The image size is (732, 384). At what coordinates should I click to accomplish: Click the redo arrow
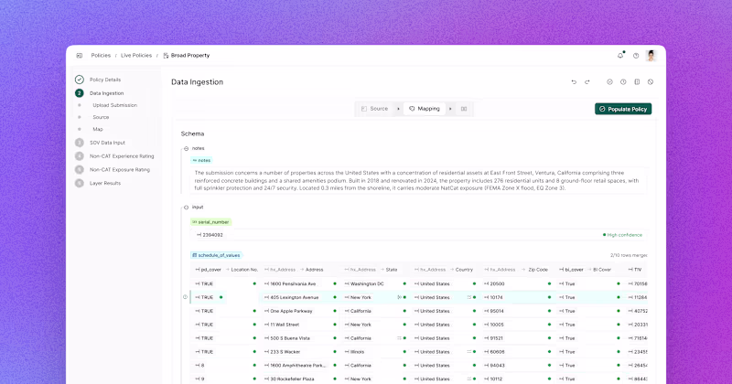click(587, 82)
